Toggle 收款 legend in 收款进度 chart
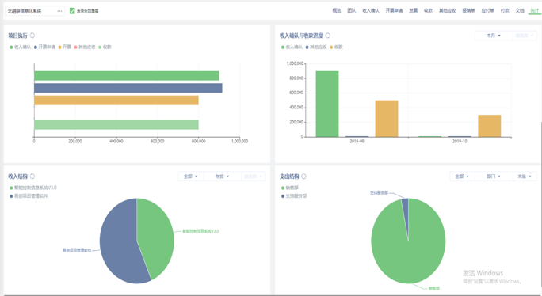This screenshot has height=296, width=542. click(x=336, y=47)
